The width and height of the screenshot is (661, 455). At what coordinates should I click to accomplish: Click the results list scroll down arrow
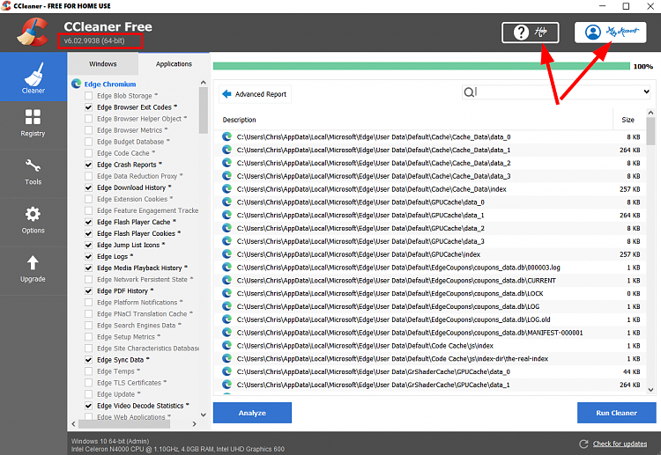[650, 390]
